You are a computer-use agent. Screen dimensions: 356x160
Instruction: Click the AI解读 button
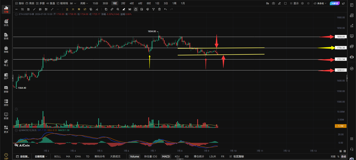pos(334,3)
